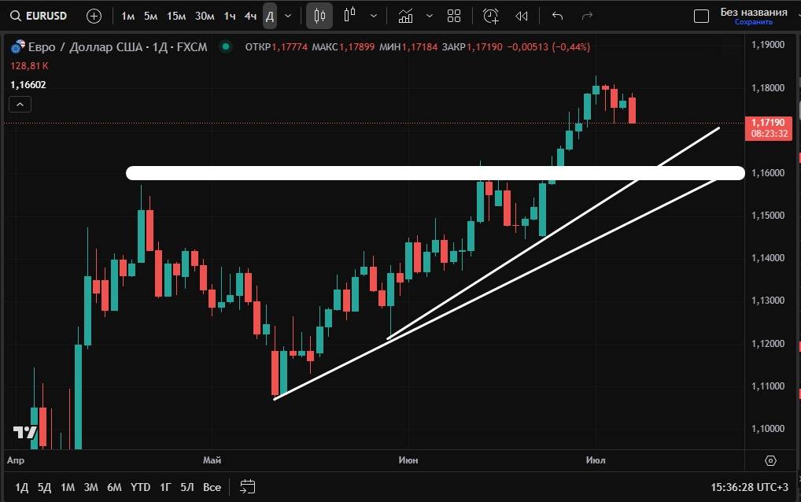Click the 1,19000 price scale label
801x502 pixels.
pos(768,45)
